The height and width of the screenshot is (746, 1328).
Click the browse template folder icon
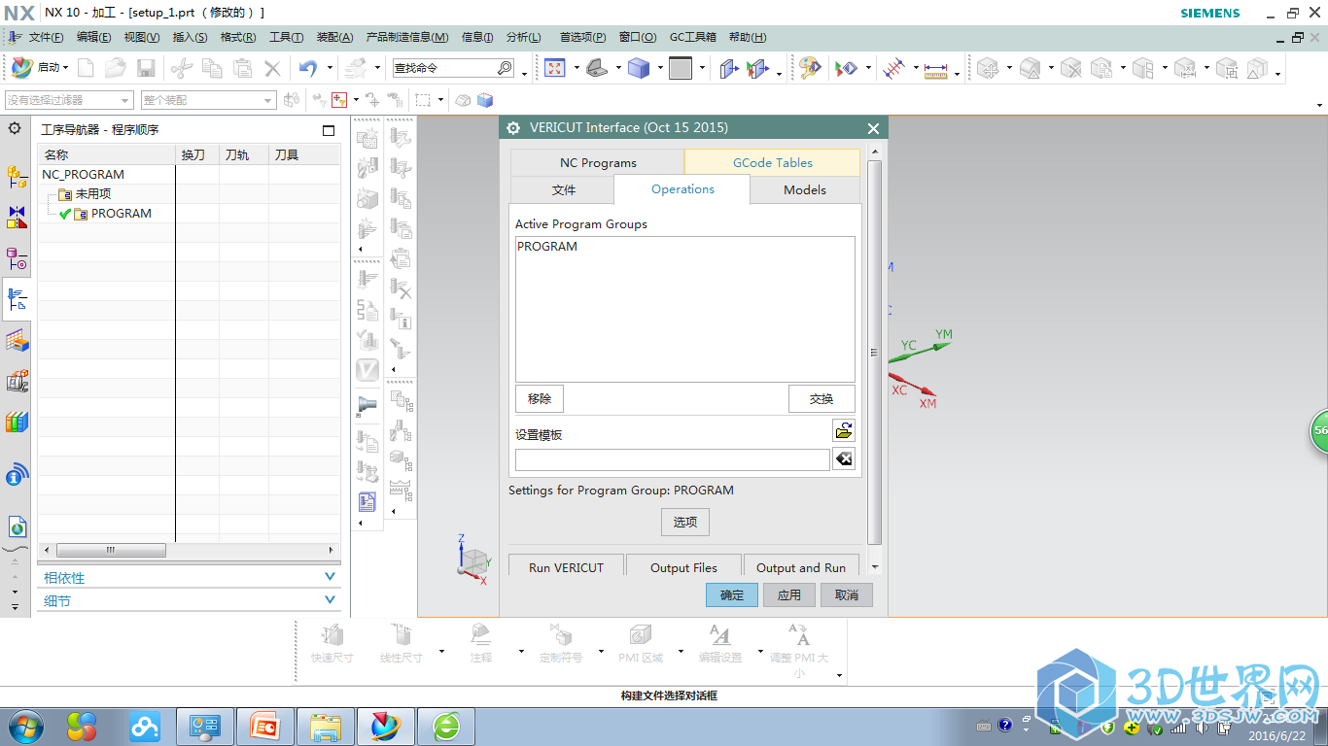click(844, 431)
